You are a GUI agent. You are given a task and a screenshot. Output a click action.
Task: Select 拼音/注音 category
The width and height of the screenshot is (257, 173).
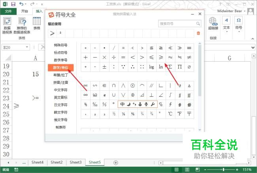[x=60, y=83]
